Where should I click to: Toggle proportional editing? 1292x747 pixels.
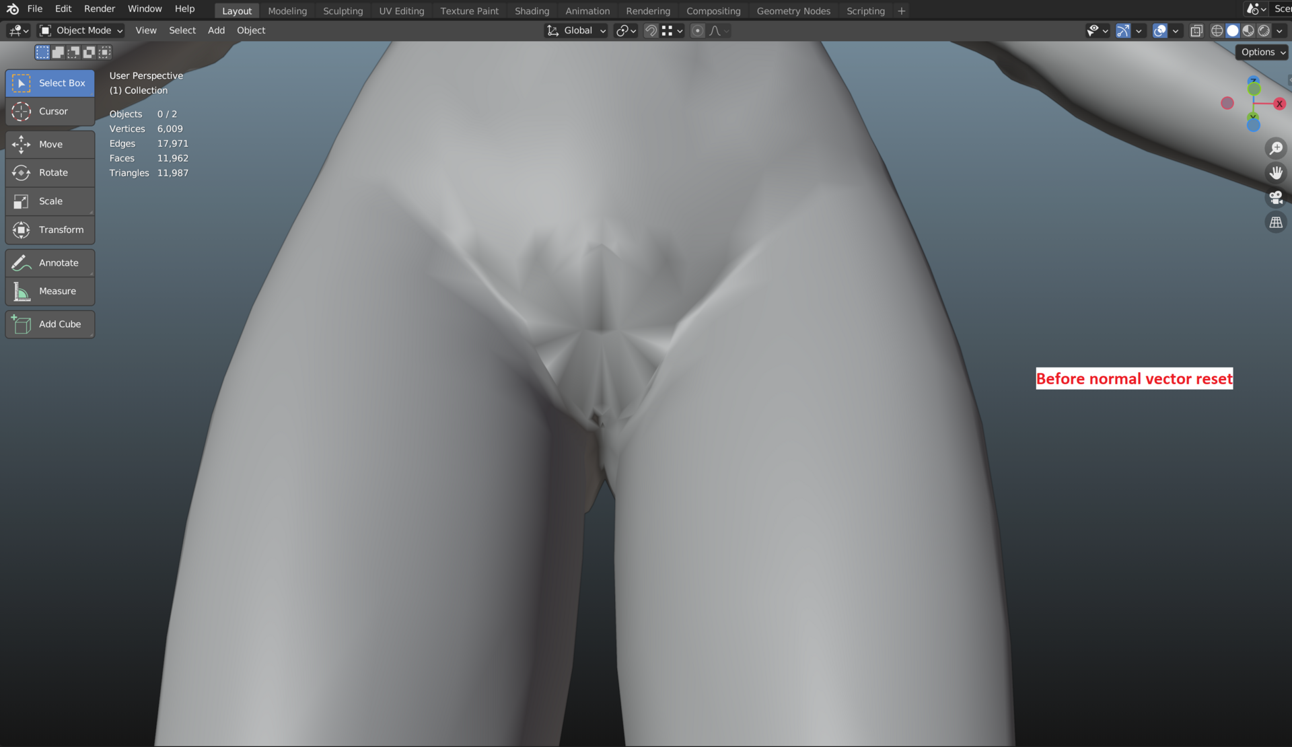[x=698, y=31]
